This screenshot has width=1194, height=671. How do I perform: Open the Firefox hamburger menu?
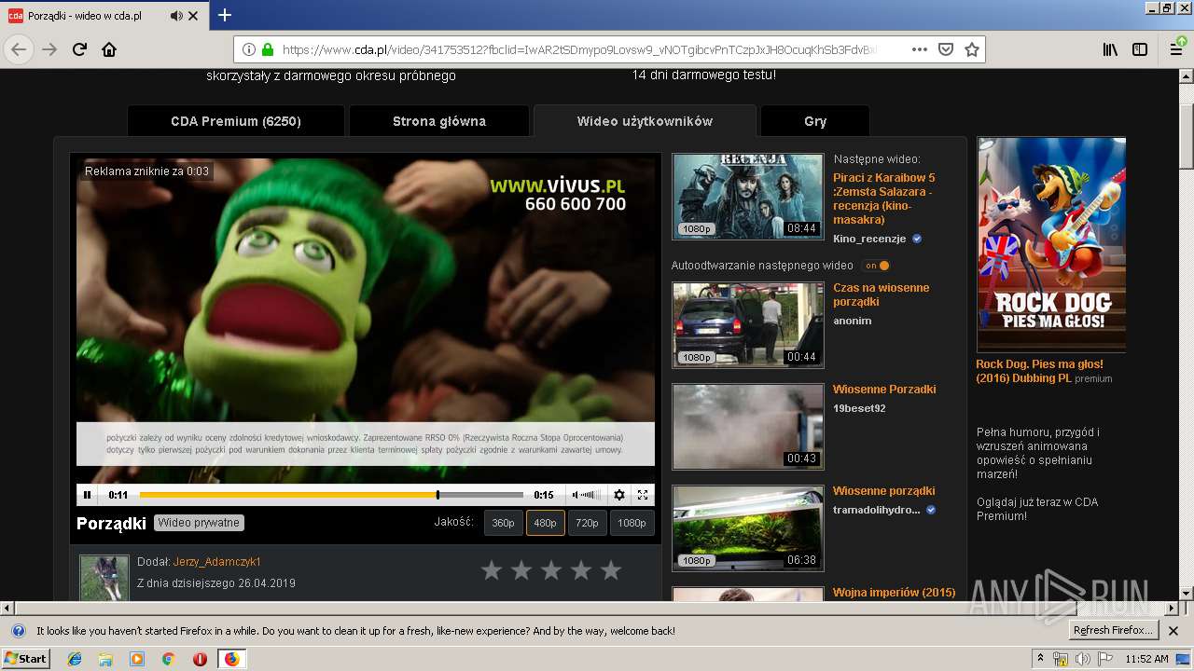point(1175,49)
